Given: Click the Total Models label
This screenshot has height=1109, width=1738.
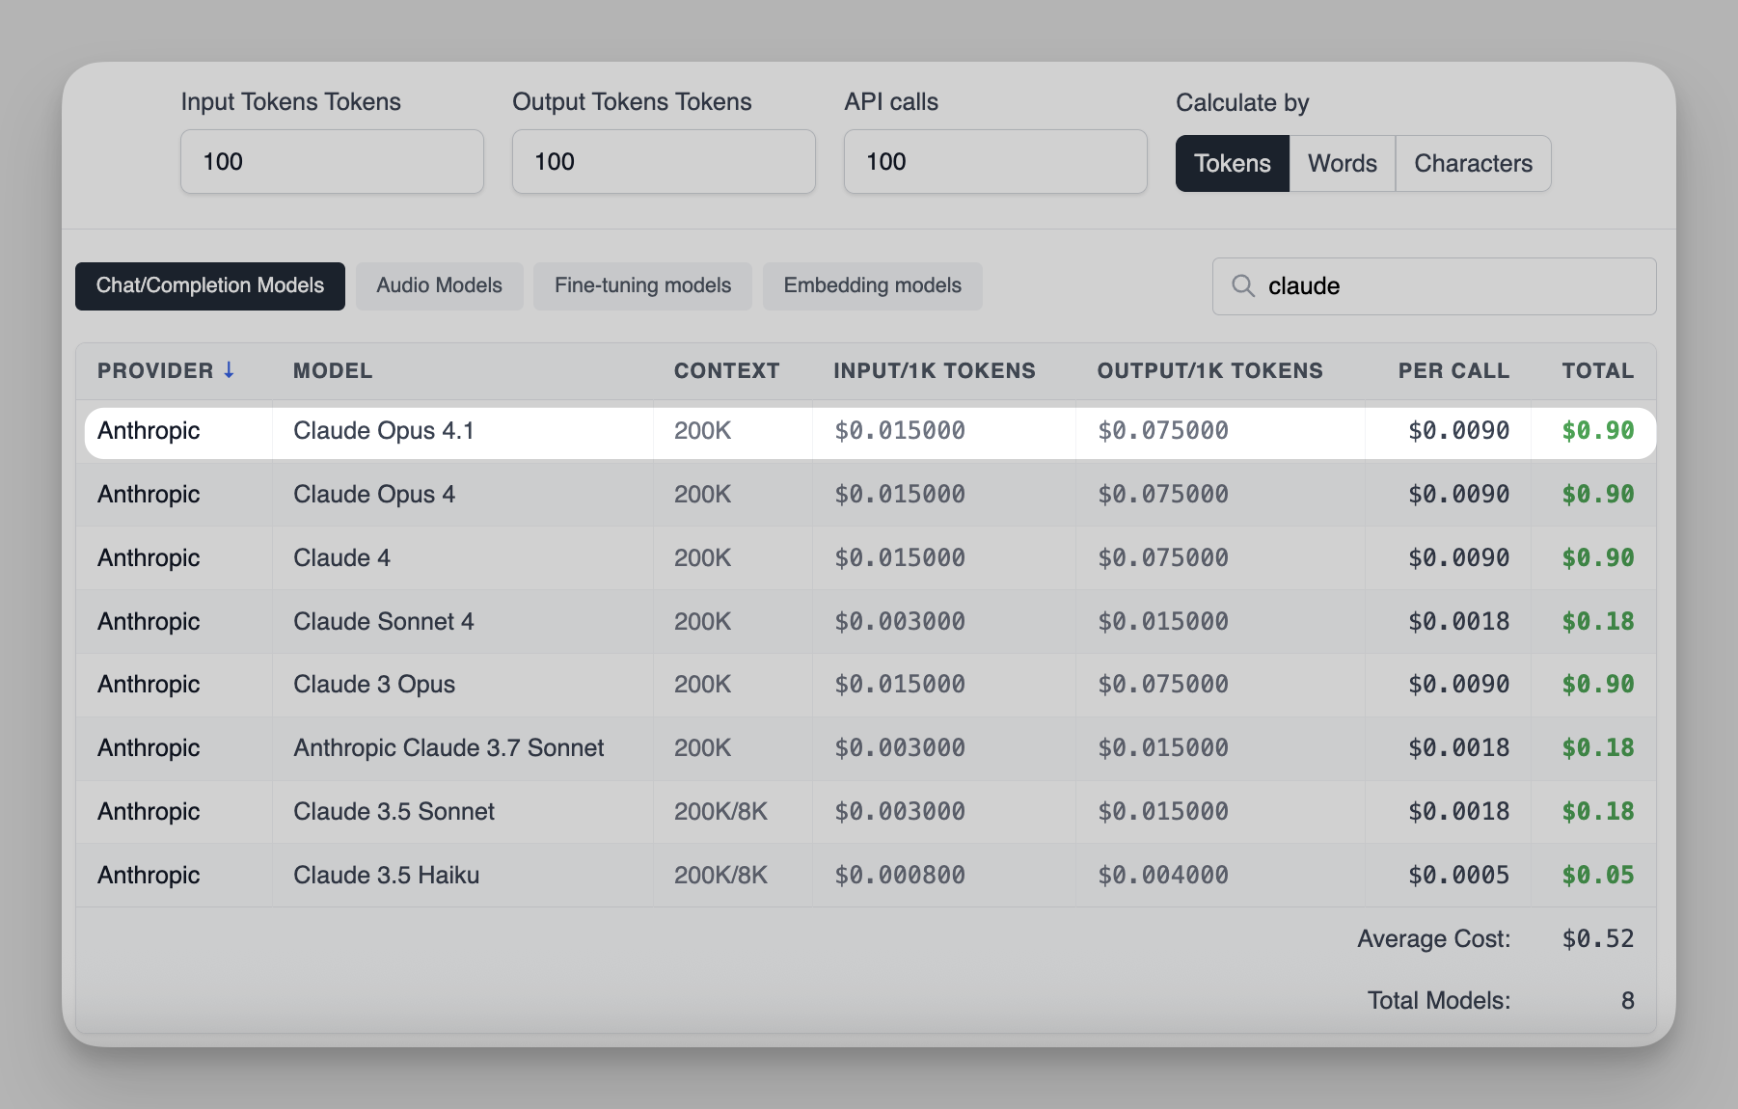Looking at the screenshot, I should point(1439,1001).
